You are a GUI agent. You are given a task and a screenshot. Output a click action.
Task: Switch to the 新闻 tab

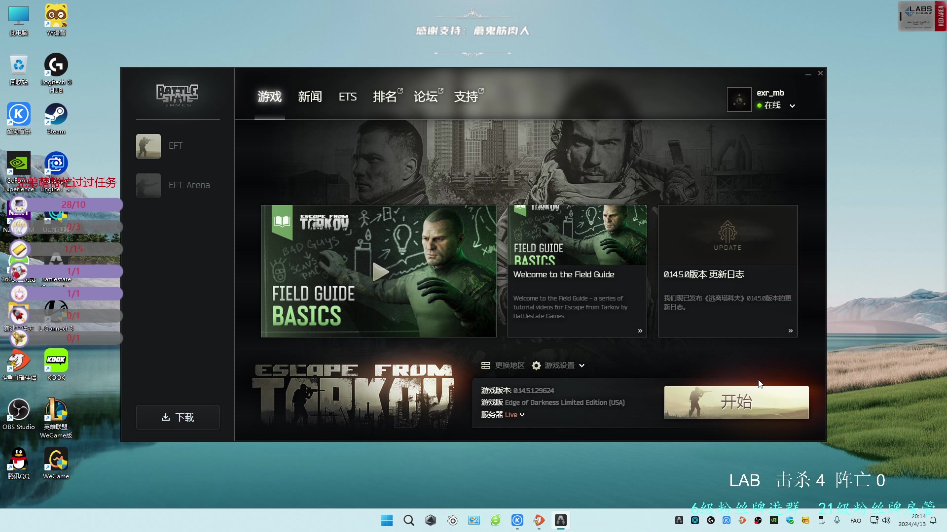point(310,97)
